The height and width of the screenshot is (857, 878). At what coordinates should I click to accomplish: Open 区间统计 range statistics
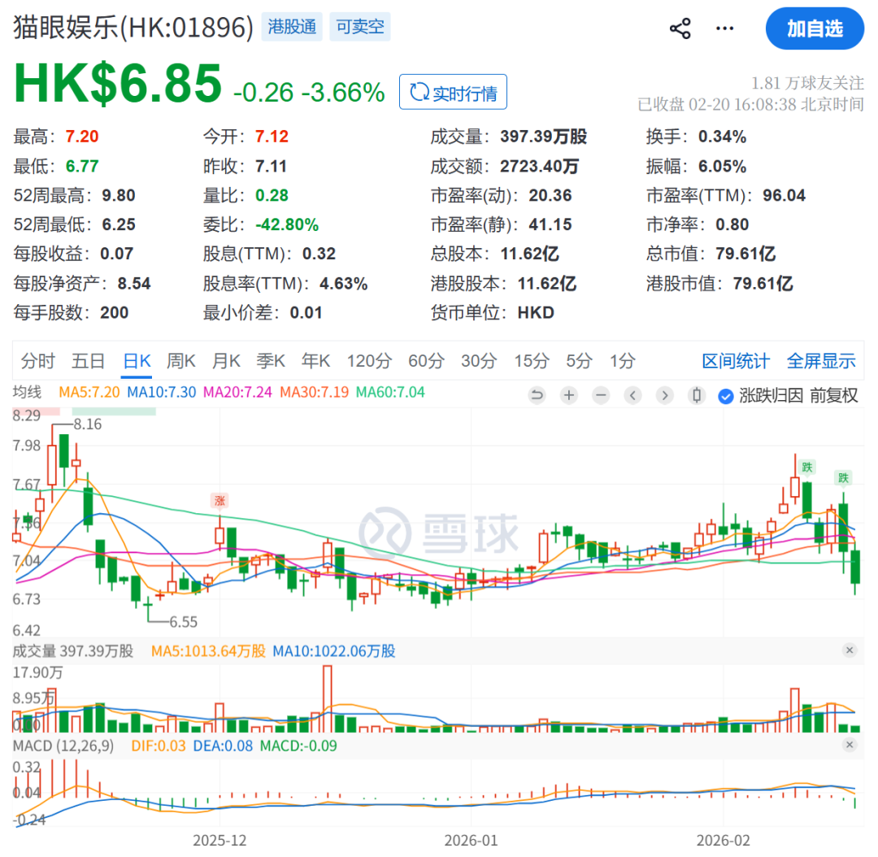tap(736, 361)
